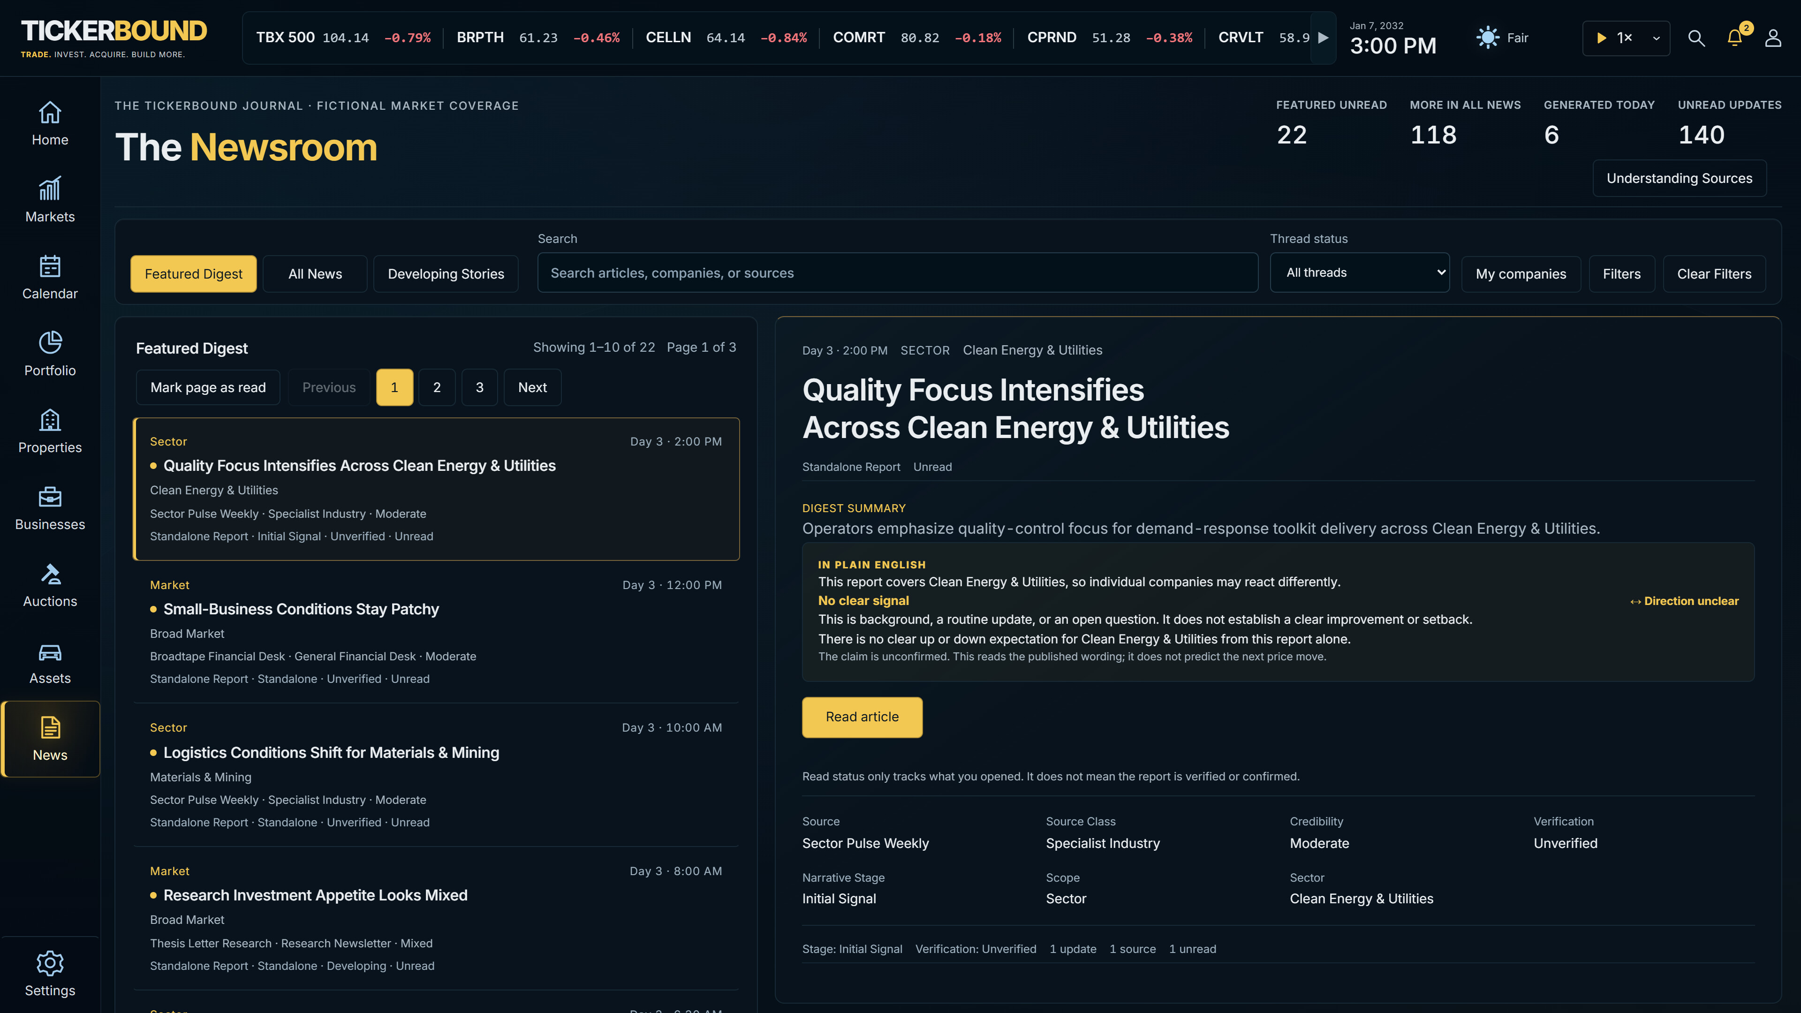Open the Filters panel

[x=1621, y=273]
